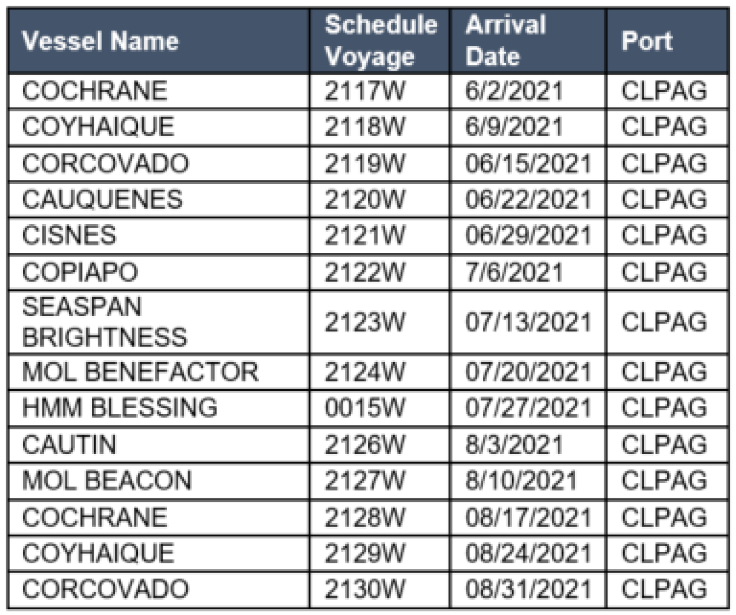Click the COPIAPO vessel name

point(80,272)
